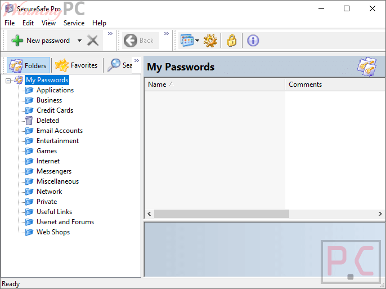Open the Edit menu
Image resolution: width=386 pixels, height=289 pixels.
pyautogui.click(x=28, y=23)
